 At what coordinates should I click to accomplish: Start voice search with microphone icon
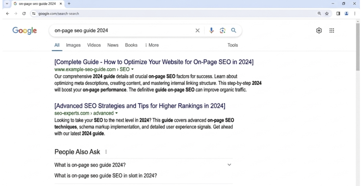pyautogui.click(x=211, y=30)
